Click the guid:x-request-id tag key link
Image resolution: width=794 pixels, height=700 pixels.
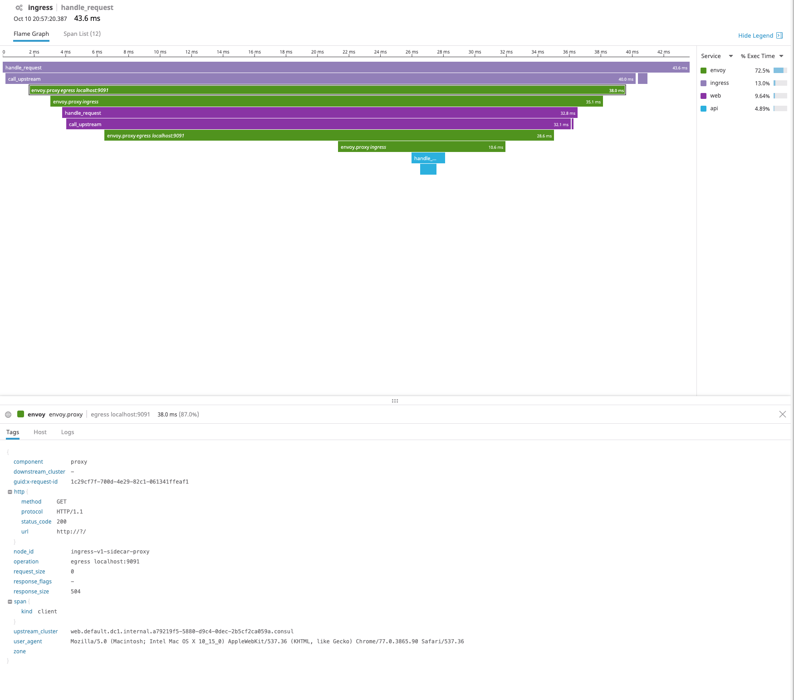pyautogui.click(x=35, y=481)
